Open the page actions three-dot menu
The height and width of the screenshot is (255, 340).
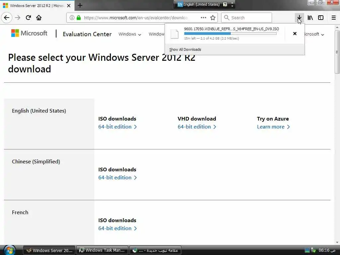pyautogui.click(x=204, y=18)
